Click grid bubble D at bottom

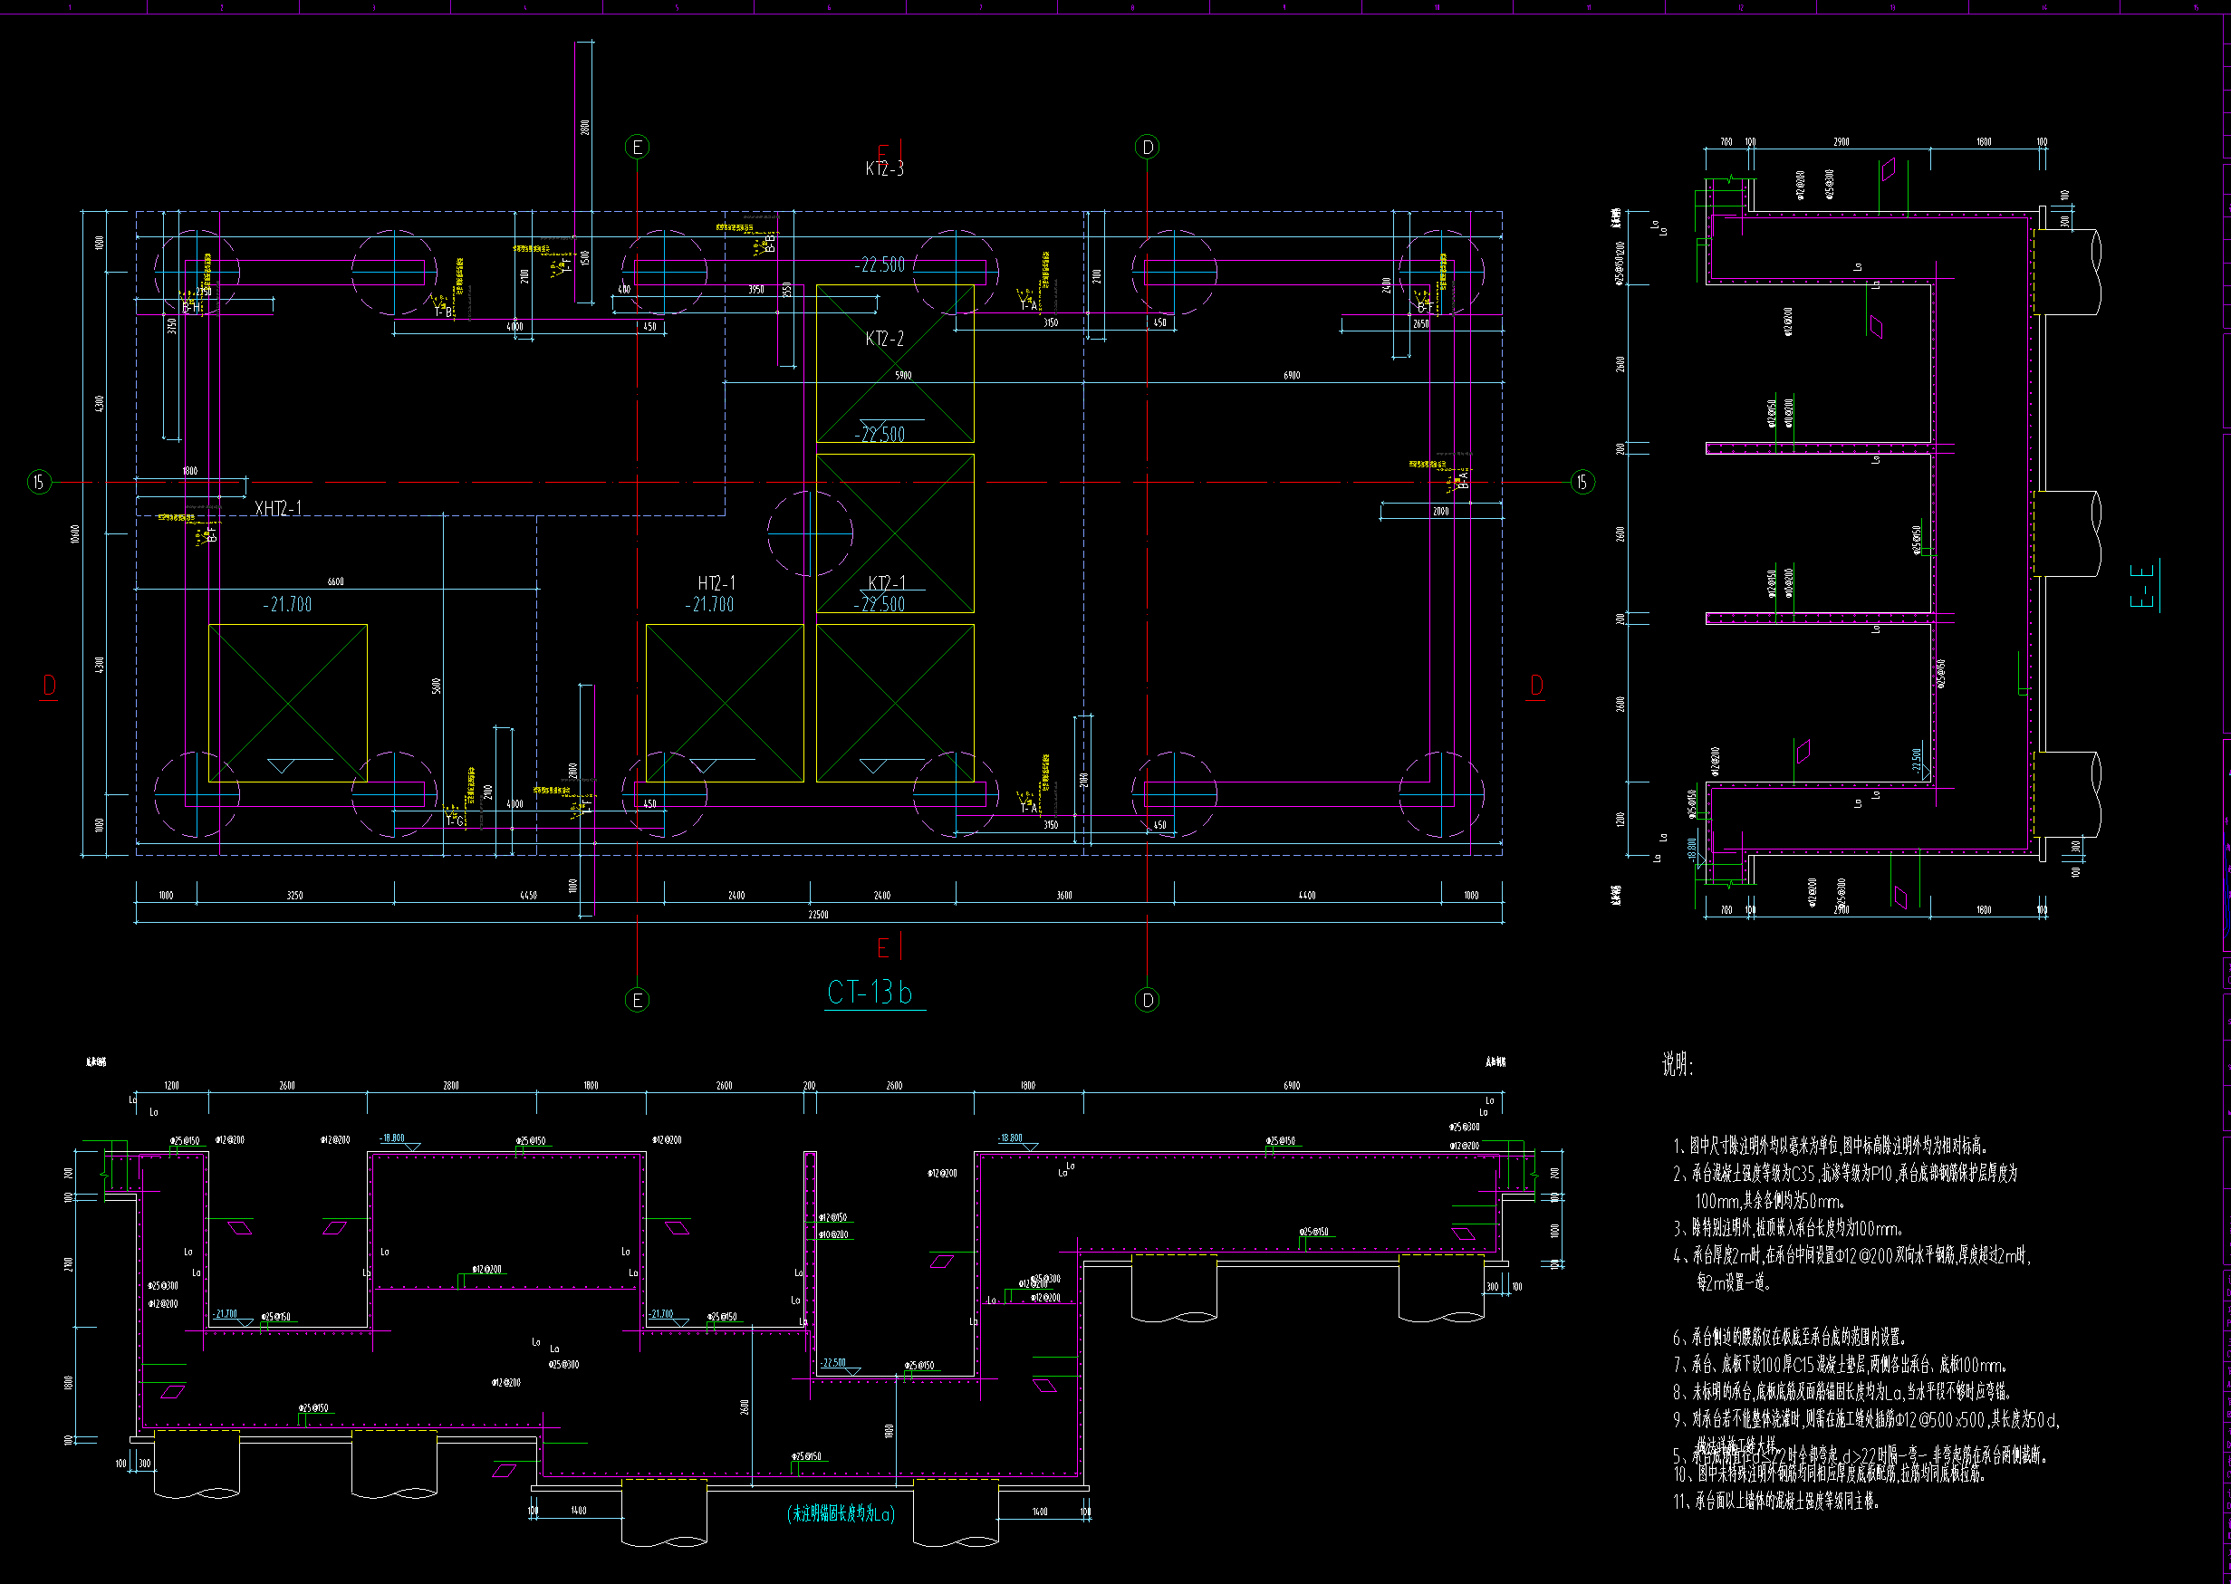(x=1148, y=1000)
